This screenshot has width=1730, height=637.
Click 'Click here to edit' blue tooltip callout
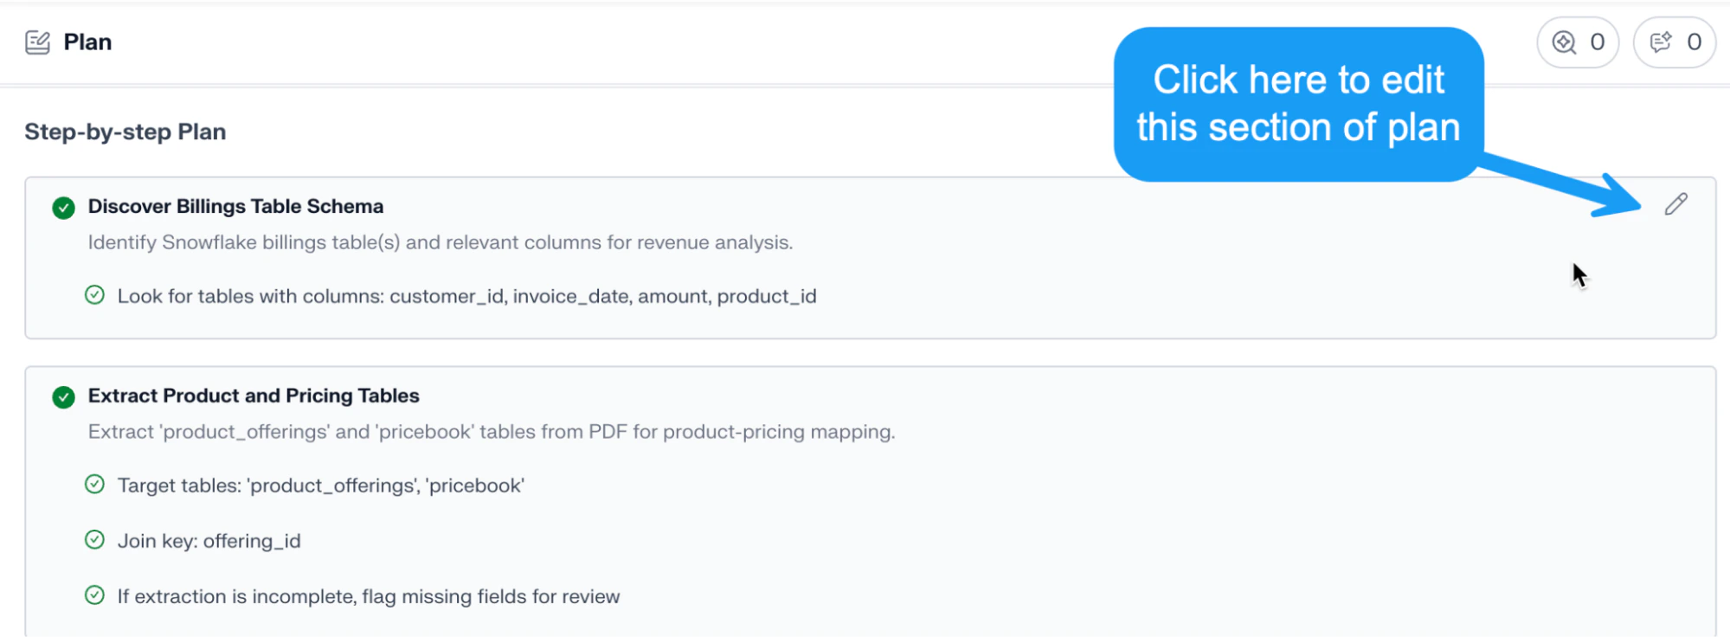click(1298, 104)
